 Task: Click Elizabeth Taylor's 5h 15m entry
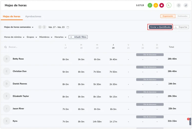113,97
